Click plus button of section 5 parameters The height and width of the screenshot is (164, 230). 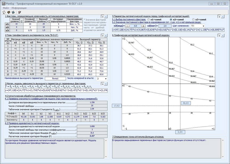pos(219,17)
